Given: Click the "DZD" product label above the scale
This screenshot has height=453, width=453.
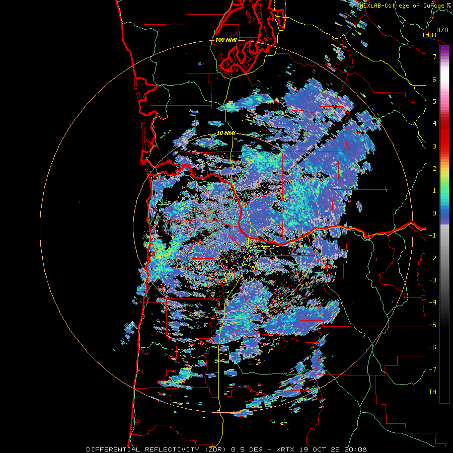Looking at the screenshot, I should [442, 30].
